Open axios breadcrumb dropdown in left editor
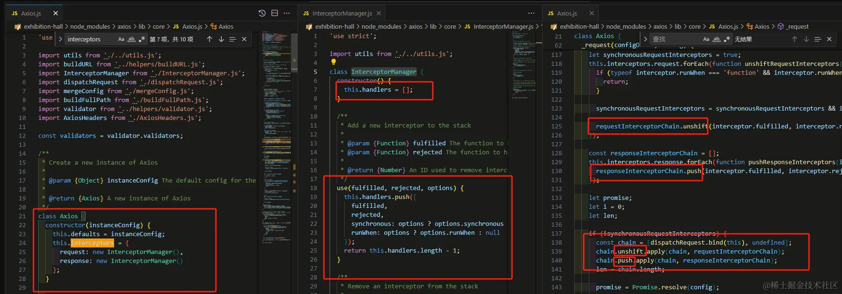This screenshot has height=294, width=842. pyautogui.click(x=124, y=26)
